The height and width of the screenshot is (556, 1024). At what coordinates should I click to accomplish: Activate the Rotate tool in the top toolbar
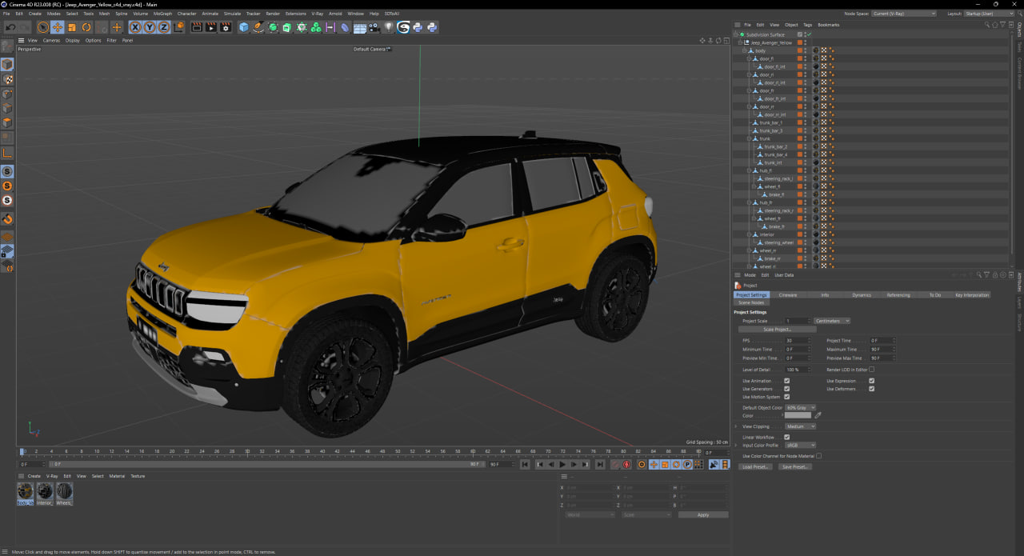tap(86, 27)
